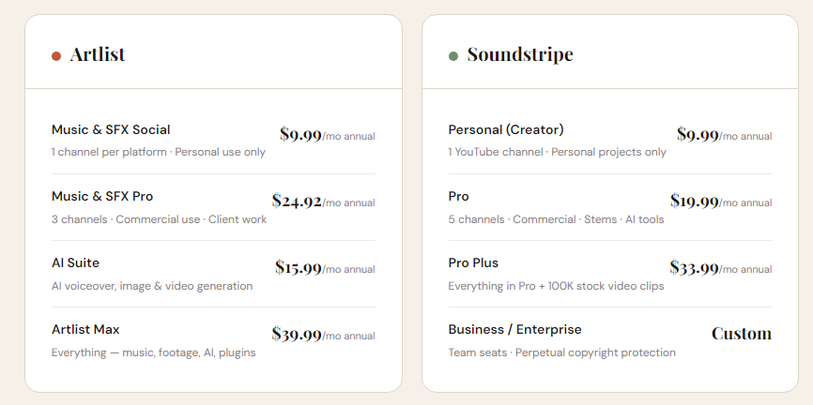813x405 pixels.
Task: Select the Music & SFX Social plan
Action: [x=111, y=129]
